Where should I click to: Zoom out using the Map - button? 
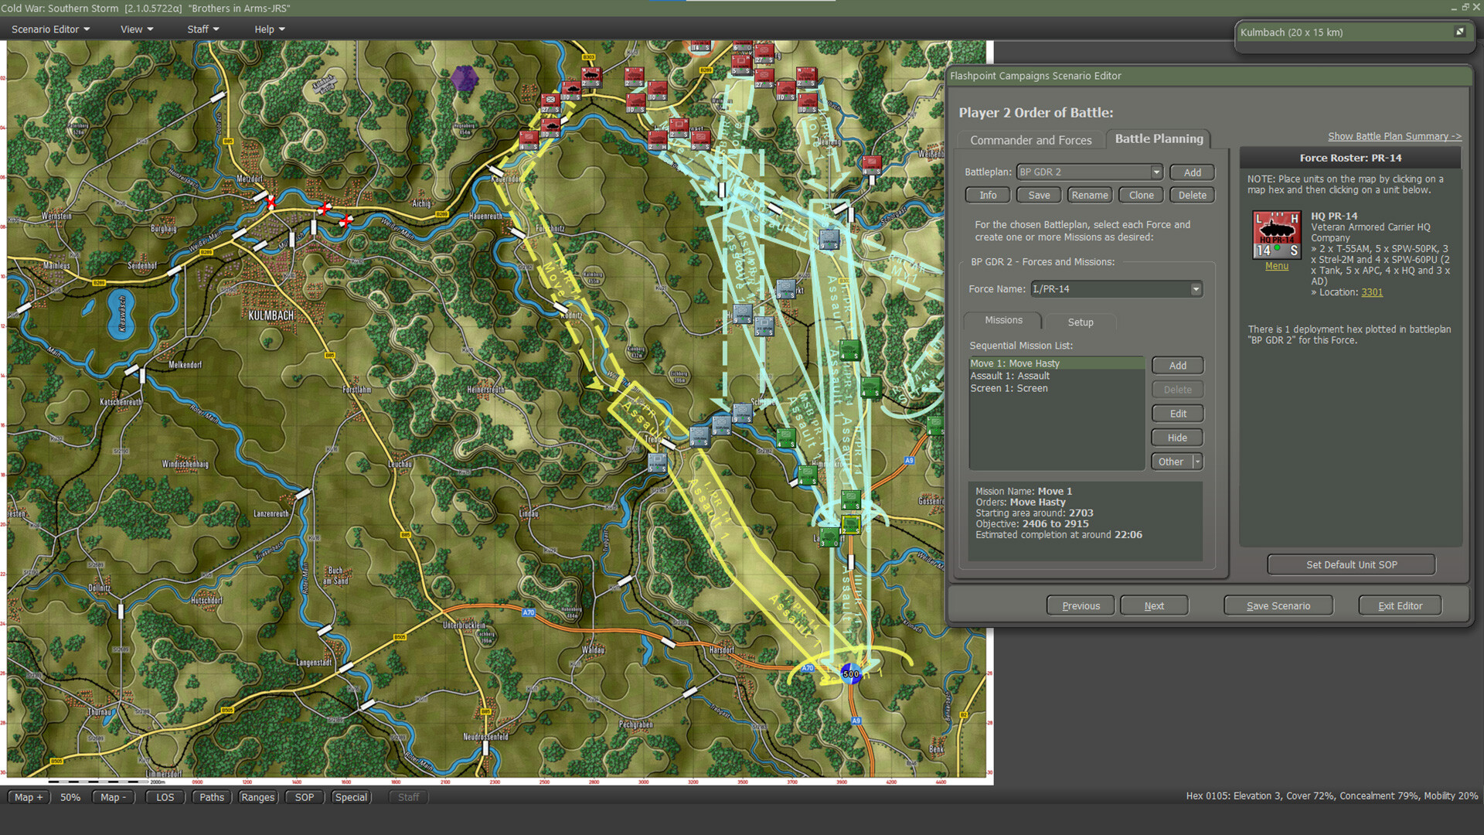click(x=113, y=797)
